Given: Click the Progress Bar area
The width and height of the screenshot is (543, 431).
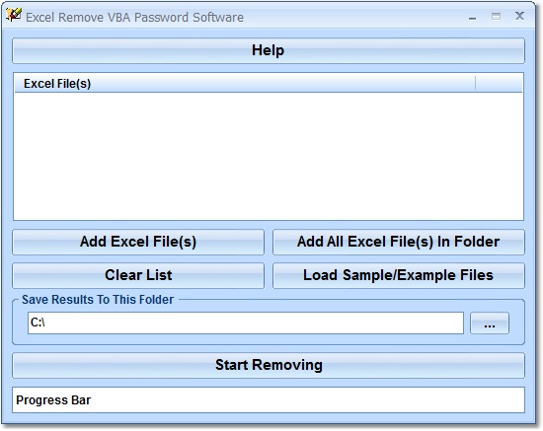Looking at the screenshot, I should coord(269,399).
